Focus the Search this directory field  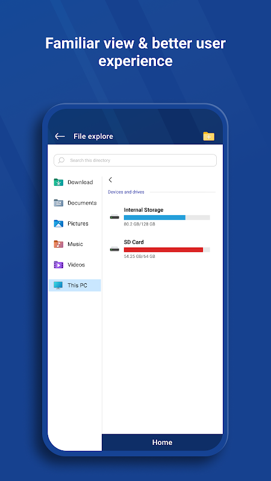(x=135, y=160)
